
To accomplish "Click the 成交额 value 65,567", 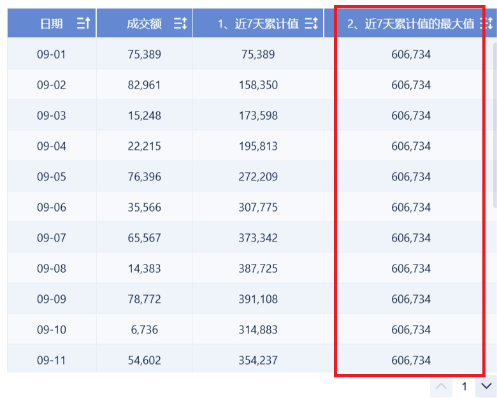I will [x=145, y=238].
